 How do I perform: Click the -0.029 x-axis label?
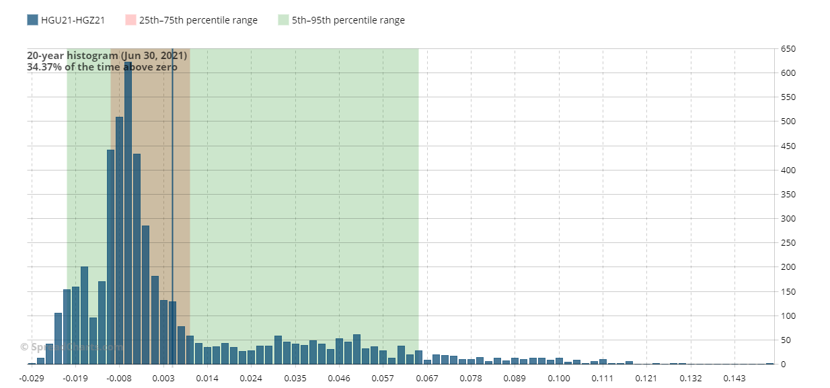32,379
